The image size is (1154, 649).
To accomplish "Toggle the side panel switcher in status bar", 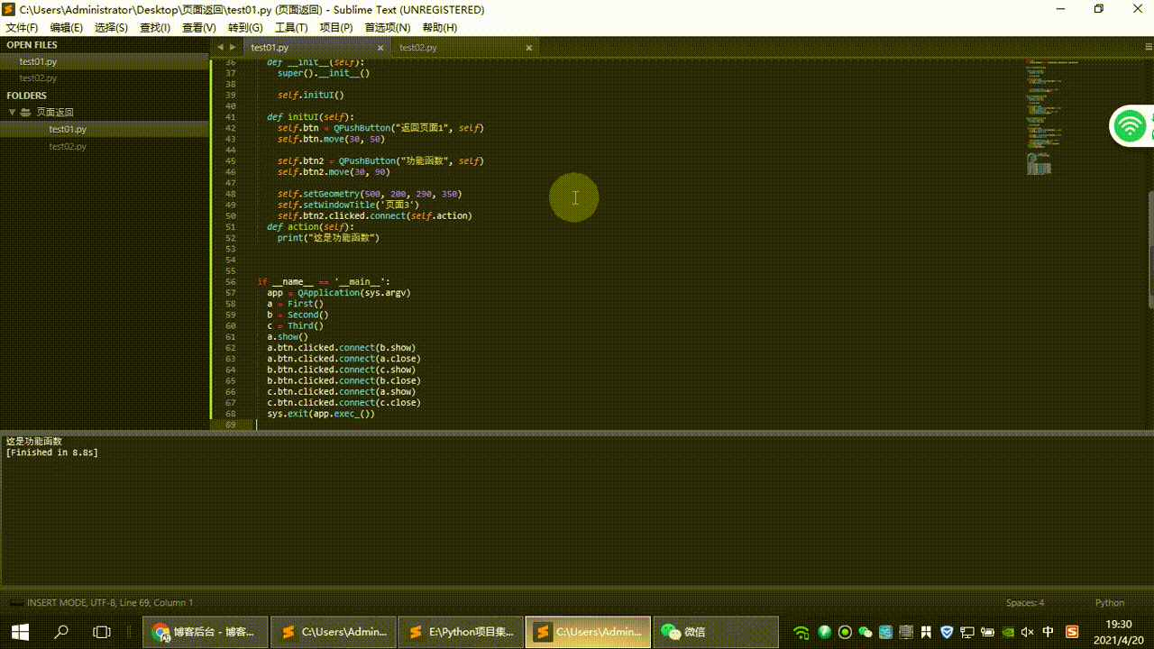I will (15, 603).
